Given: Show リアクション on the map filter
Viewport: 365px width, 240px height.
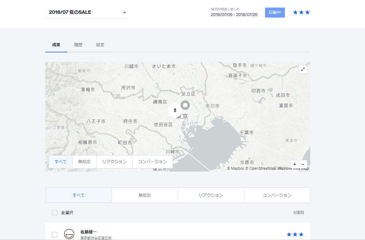Looking at the screenshot, I should pyautogui.click(x=114, y=162).
